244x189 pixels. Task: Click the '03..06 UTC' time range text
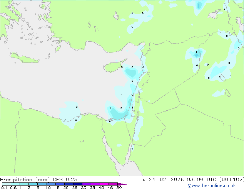coord(201,180)
